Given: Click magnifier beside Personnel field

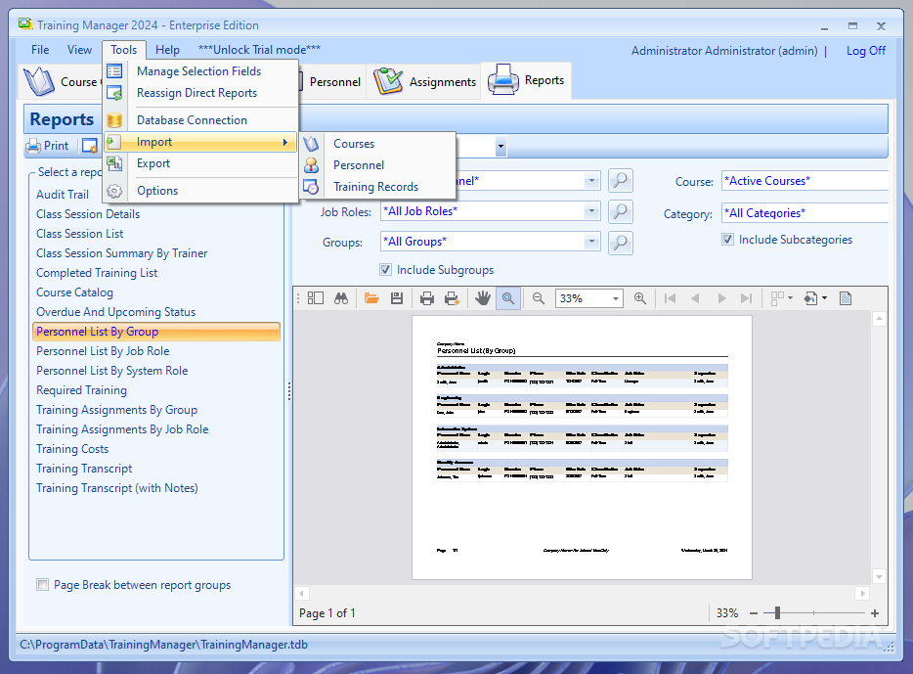Looking at the screenshot, I should tap(621, 180).
